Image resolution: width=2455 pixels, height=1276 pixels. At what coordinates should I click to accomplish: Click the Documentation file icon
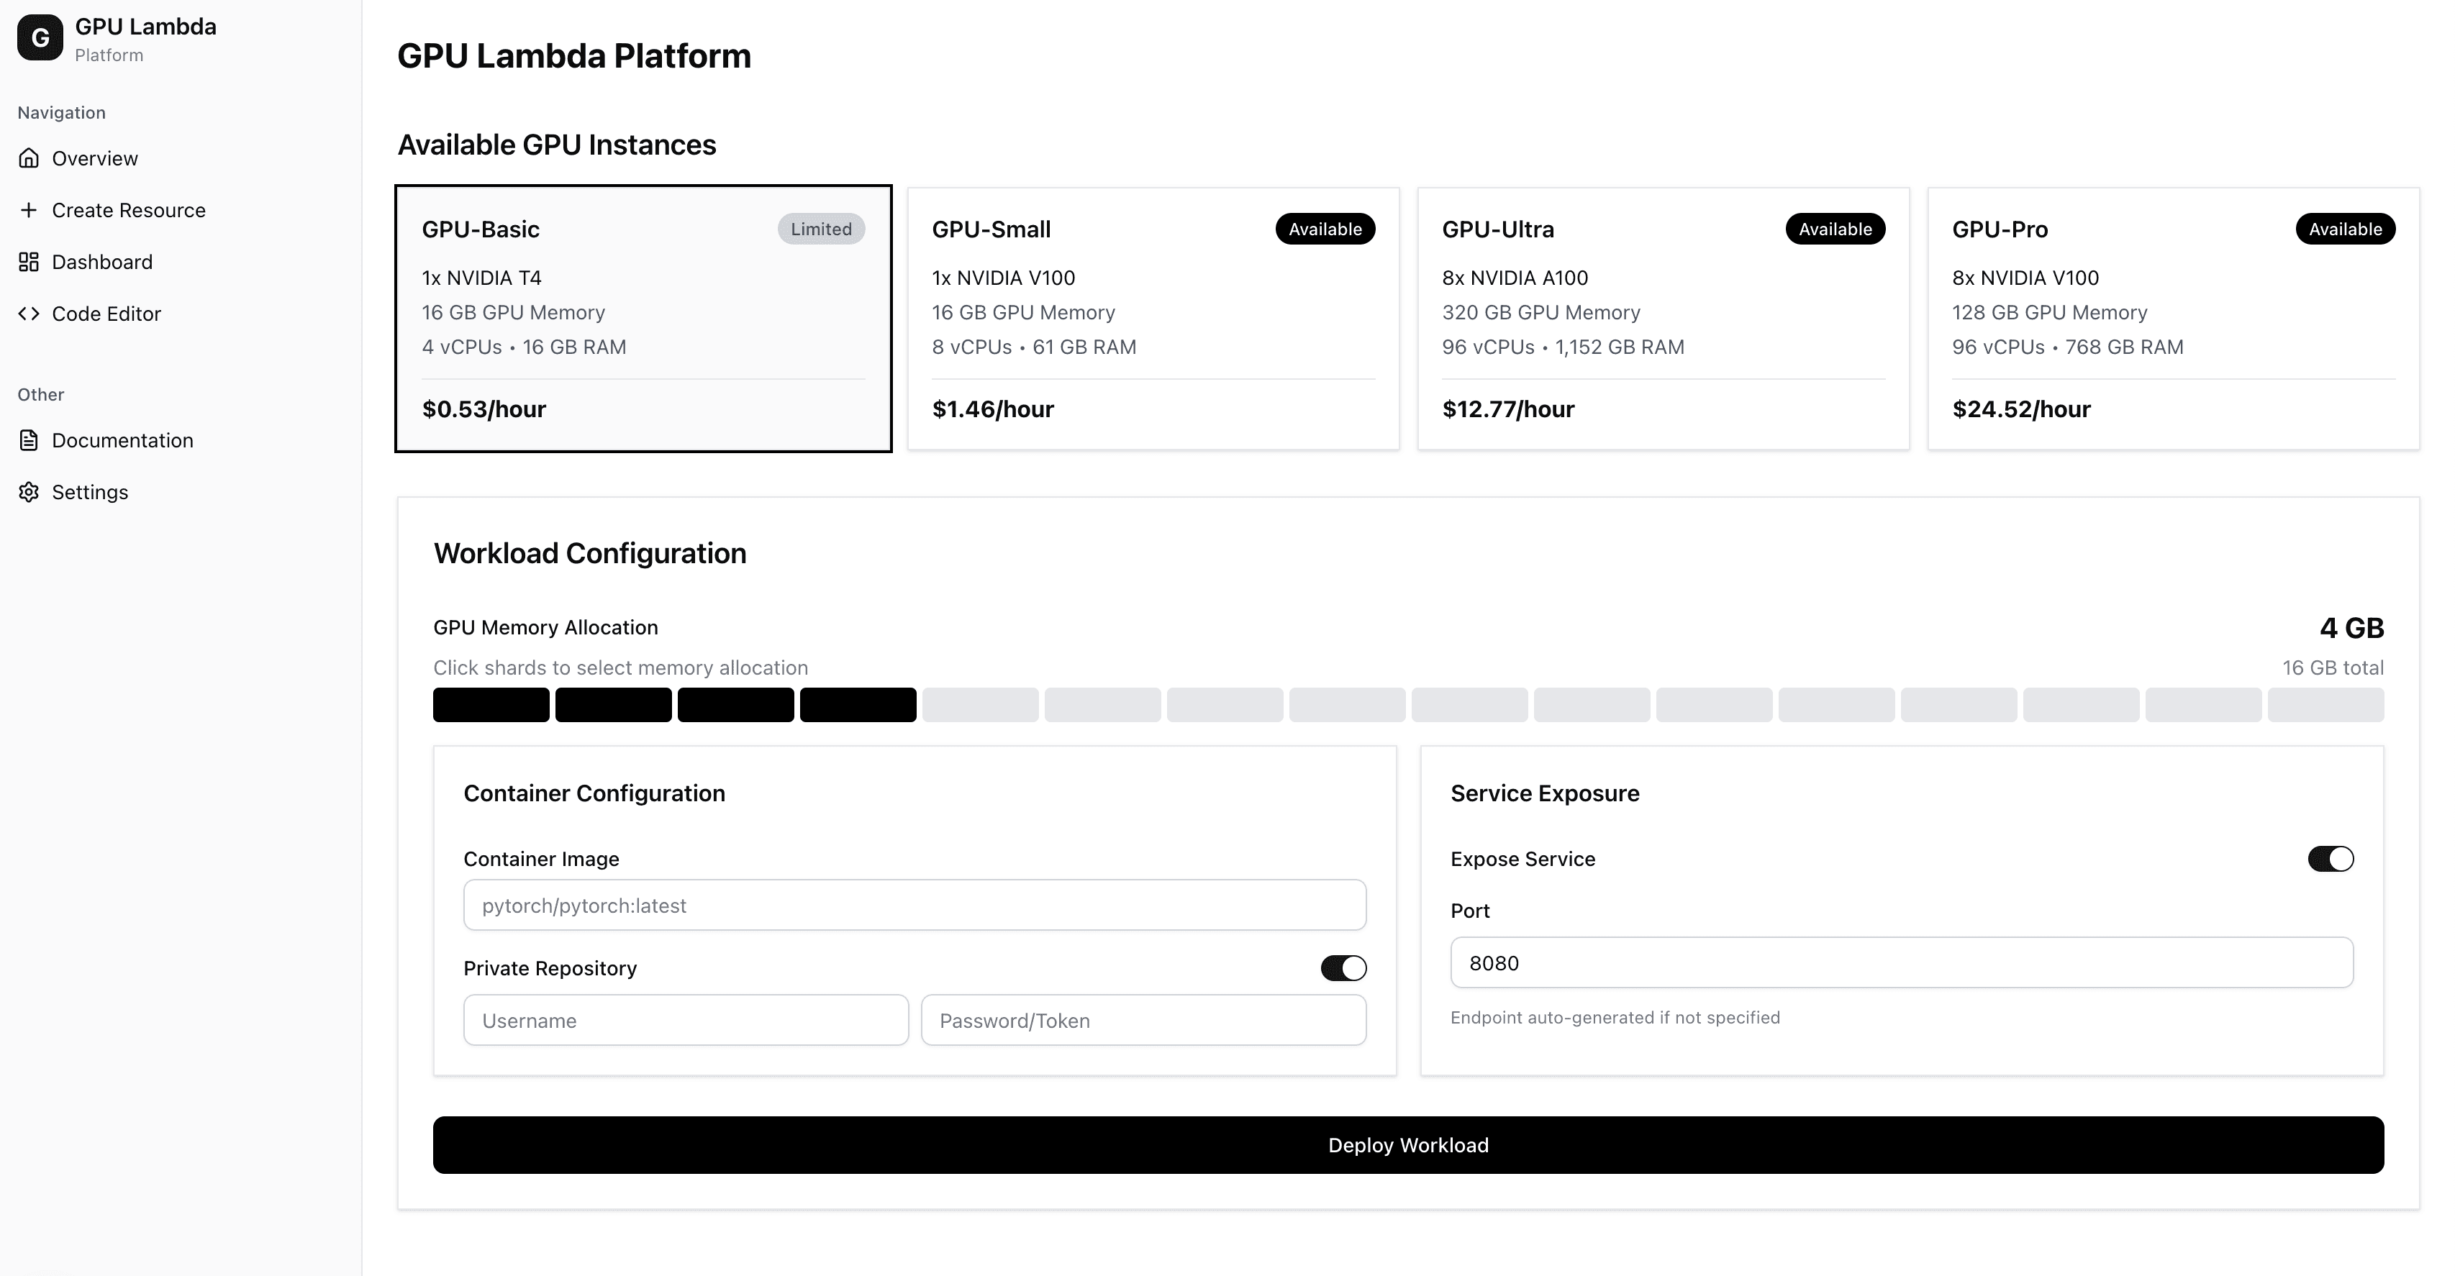click(30, 440)
